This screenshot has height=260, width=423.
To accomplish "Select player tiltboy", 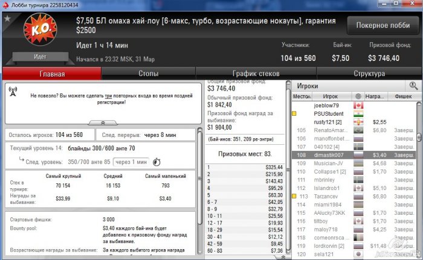I will (x=354, y=221).
